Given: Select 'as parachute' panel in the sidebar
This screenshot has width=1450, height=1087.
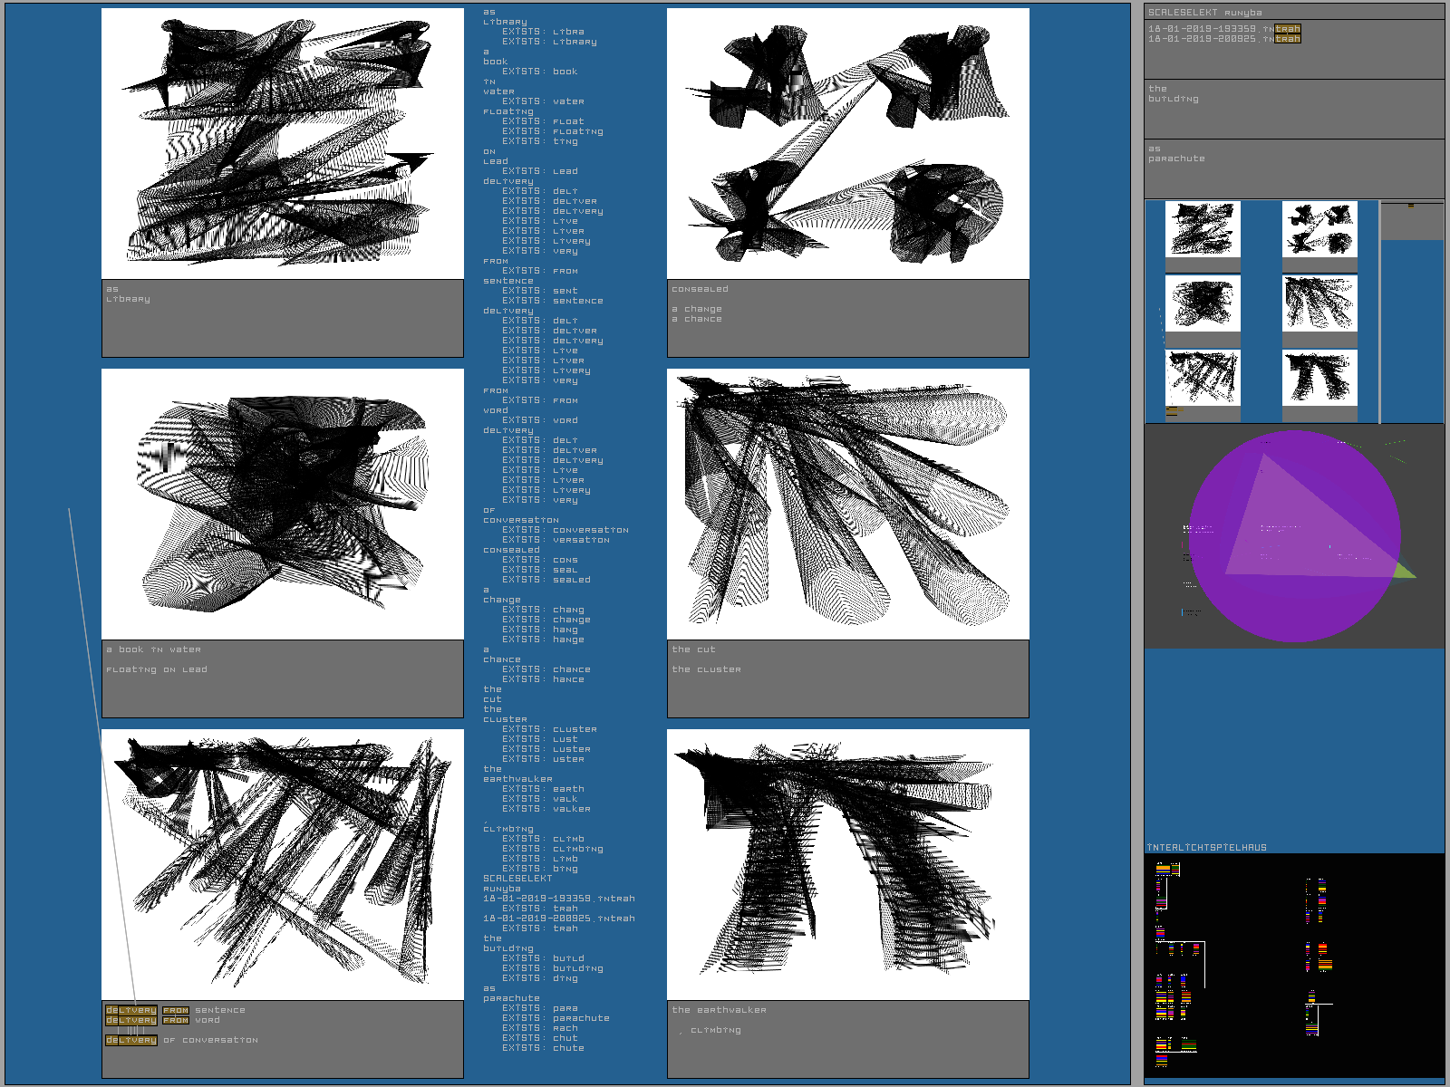Looking at the screenshot, I should [1293, 168].
